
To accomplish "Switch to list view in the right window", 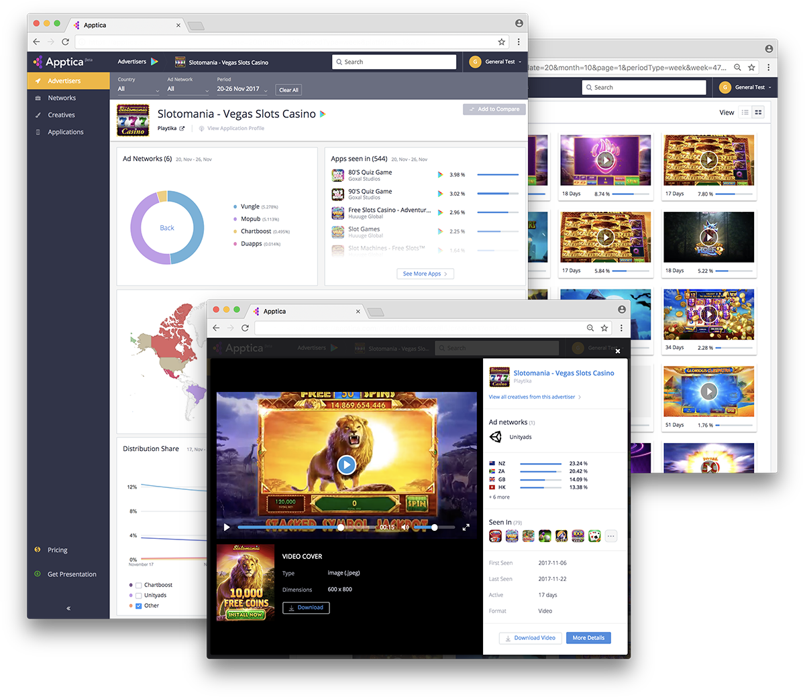I will pos(745,113).
